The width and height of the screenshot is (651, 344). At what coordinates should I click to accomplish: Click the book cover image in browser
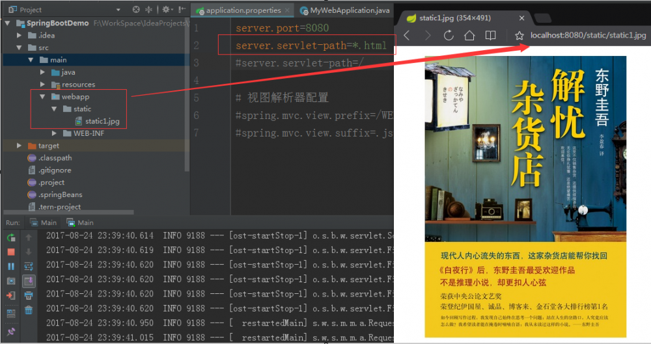[x=525, y=196]
